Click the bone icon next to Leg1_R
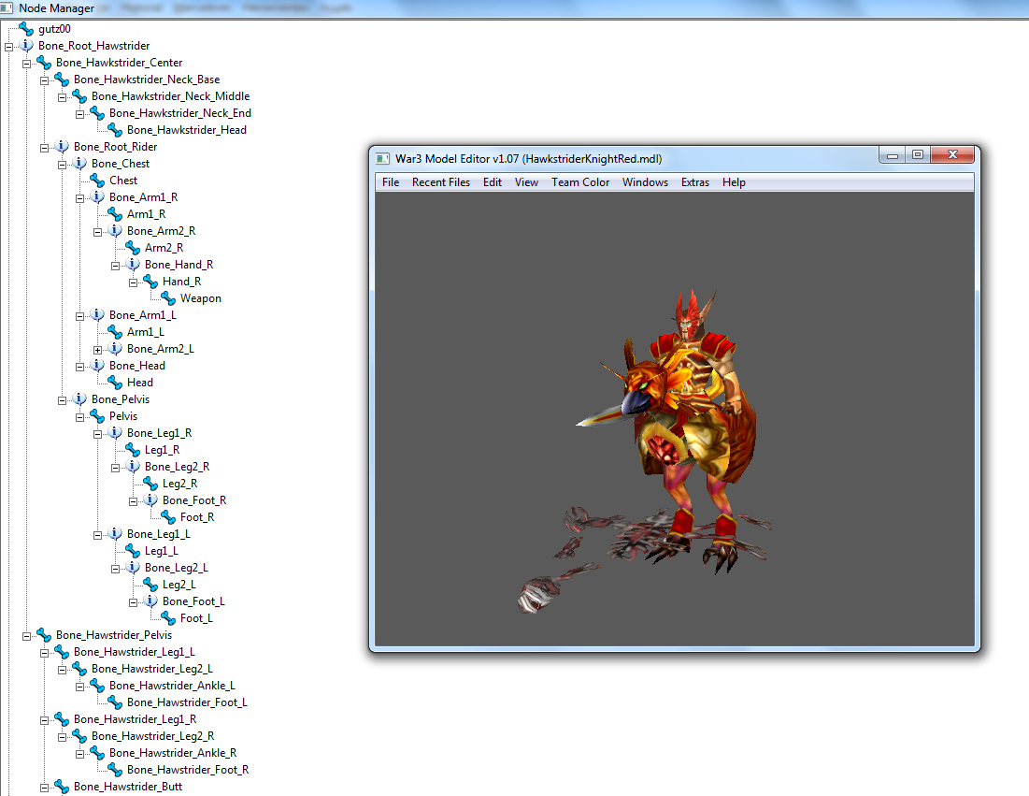The image size is (1029, 796). [133, 450]
